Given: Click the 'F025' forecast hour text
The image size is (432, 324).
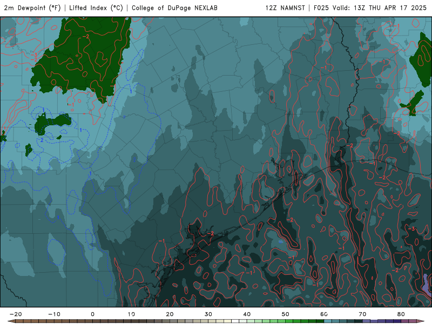Looking at the screenshot, I should point(321,8).
